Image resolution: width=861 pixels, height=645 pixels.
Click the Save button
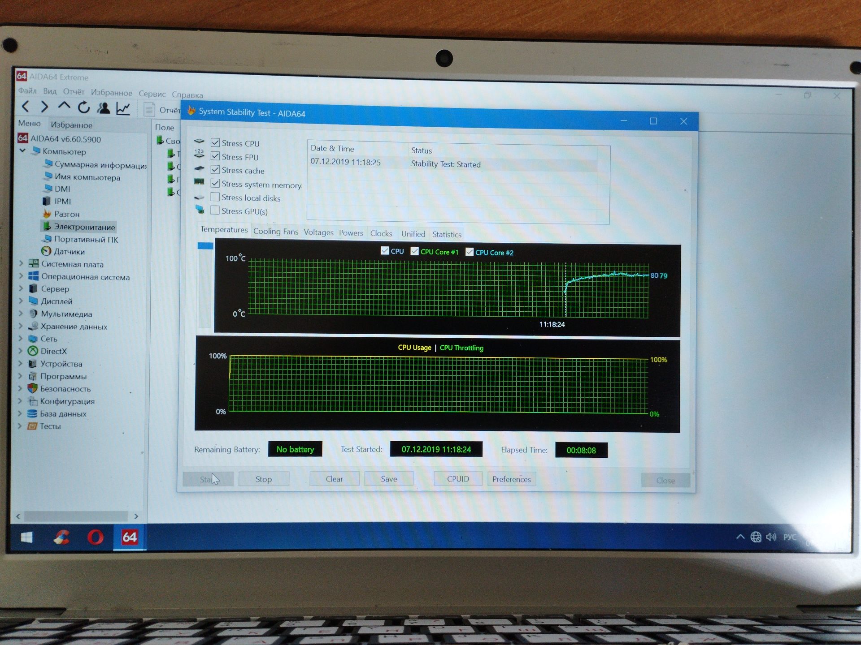pyautogui.click(x=389, y=479)
